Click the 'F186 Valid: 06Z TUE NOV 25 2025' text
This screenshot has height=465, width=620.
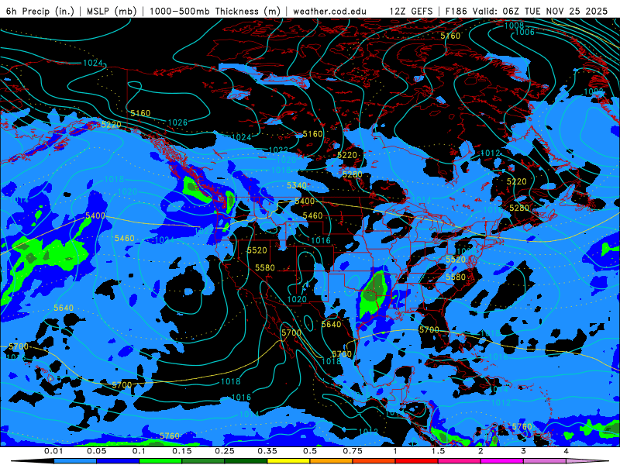(x=526, y=11)
